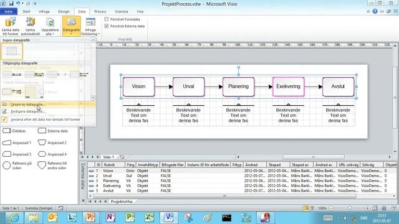Switch to the Process ribbon tab
The height and width of the screenshot is (224, 399).
click(x=100, y=11)
